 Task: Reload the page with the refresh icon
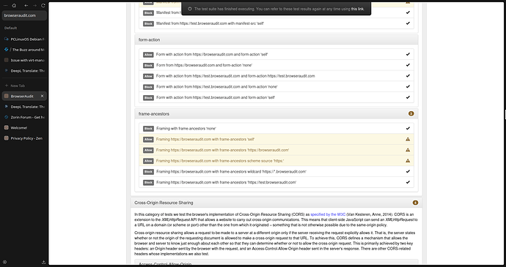[43, 5]
